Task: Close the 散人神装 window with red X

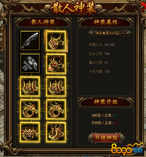Action: 144,6
